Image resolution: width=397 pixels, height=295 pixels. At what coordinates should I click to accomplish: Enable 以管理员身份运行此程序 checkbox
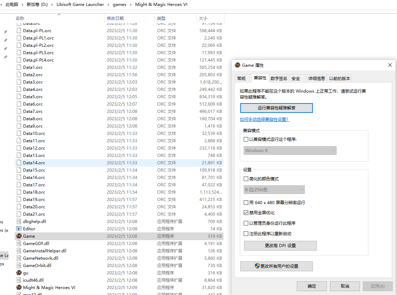pyautogui.click(x=246, y=223)
